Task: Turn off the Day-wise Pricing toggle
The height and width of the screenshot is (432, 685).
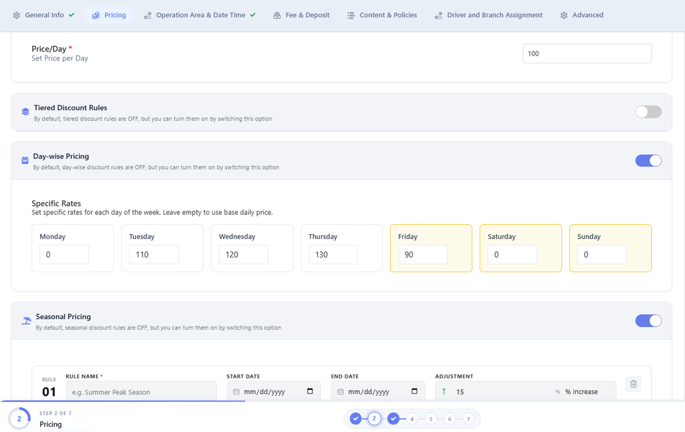Action: [648, 160]
